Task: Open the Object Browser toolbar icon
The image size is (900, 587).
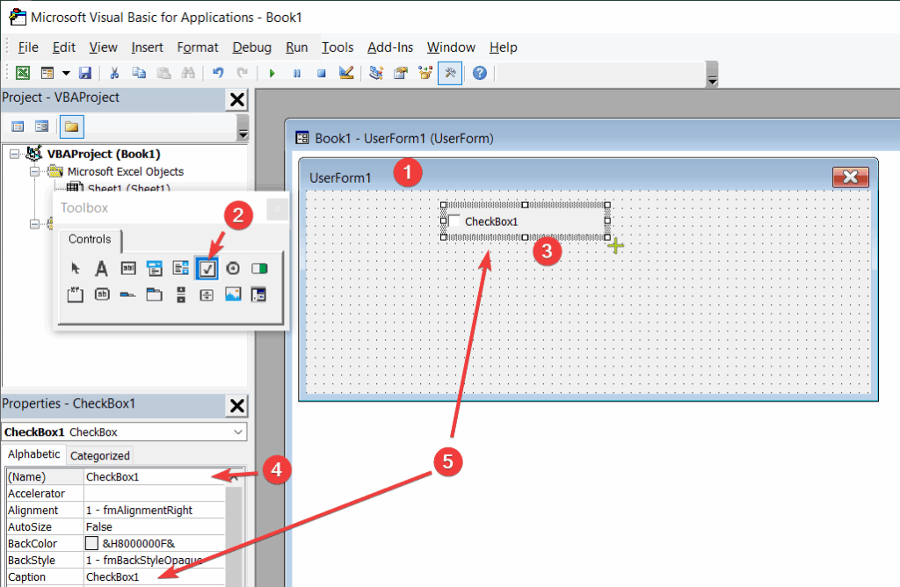Action: coord(425,73)
